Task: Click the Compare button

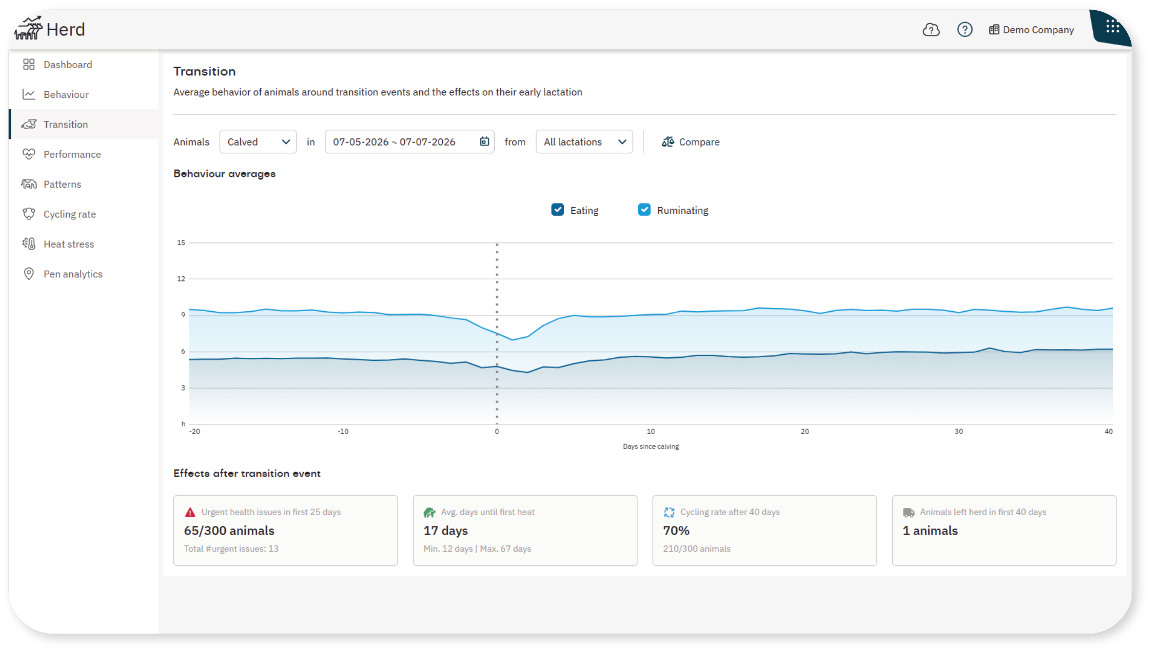Action: pyautogui.click(x=691, y=142)
